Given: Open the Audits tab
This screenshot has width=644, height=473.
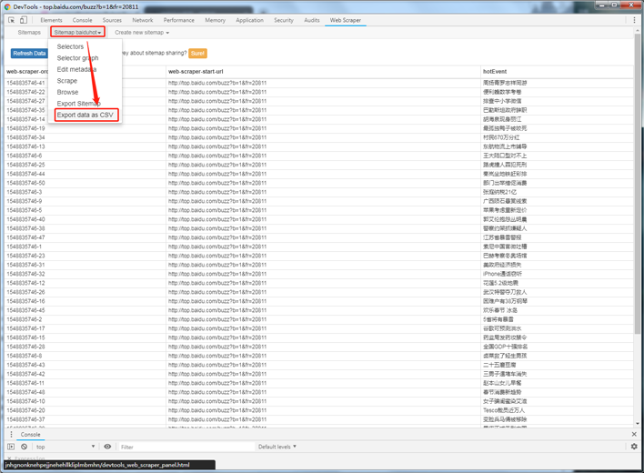Looking at the screenshot, I should click(x=312, y=20).
